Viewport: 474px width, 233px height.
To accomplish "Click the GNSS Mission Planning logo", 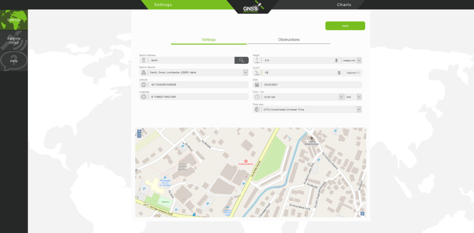I will pos(252,7).
